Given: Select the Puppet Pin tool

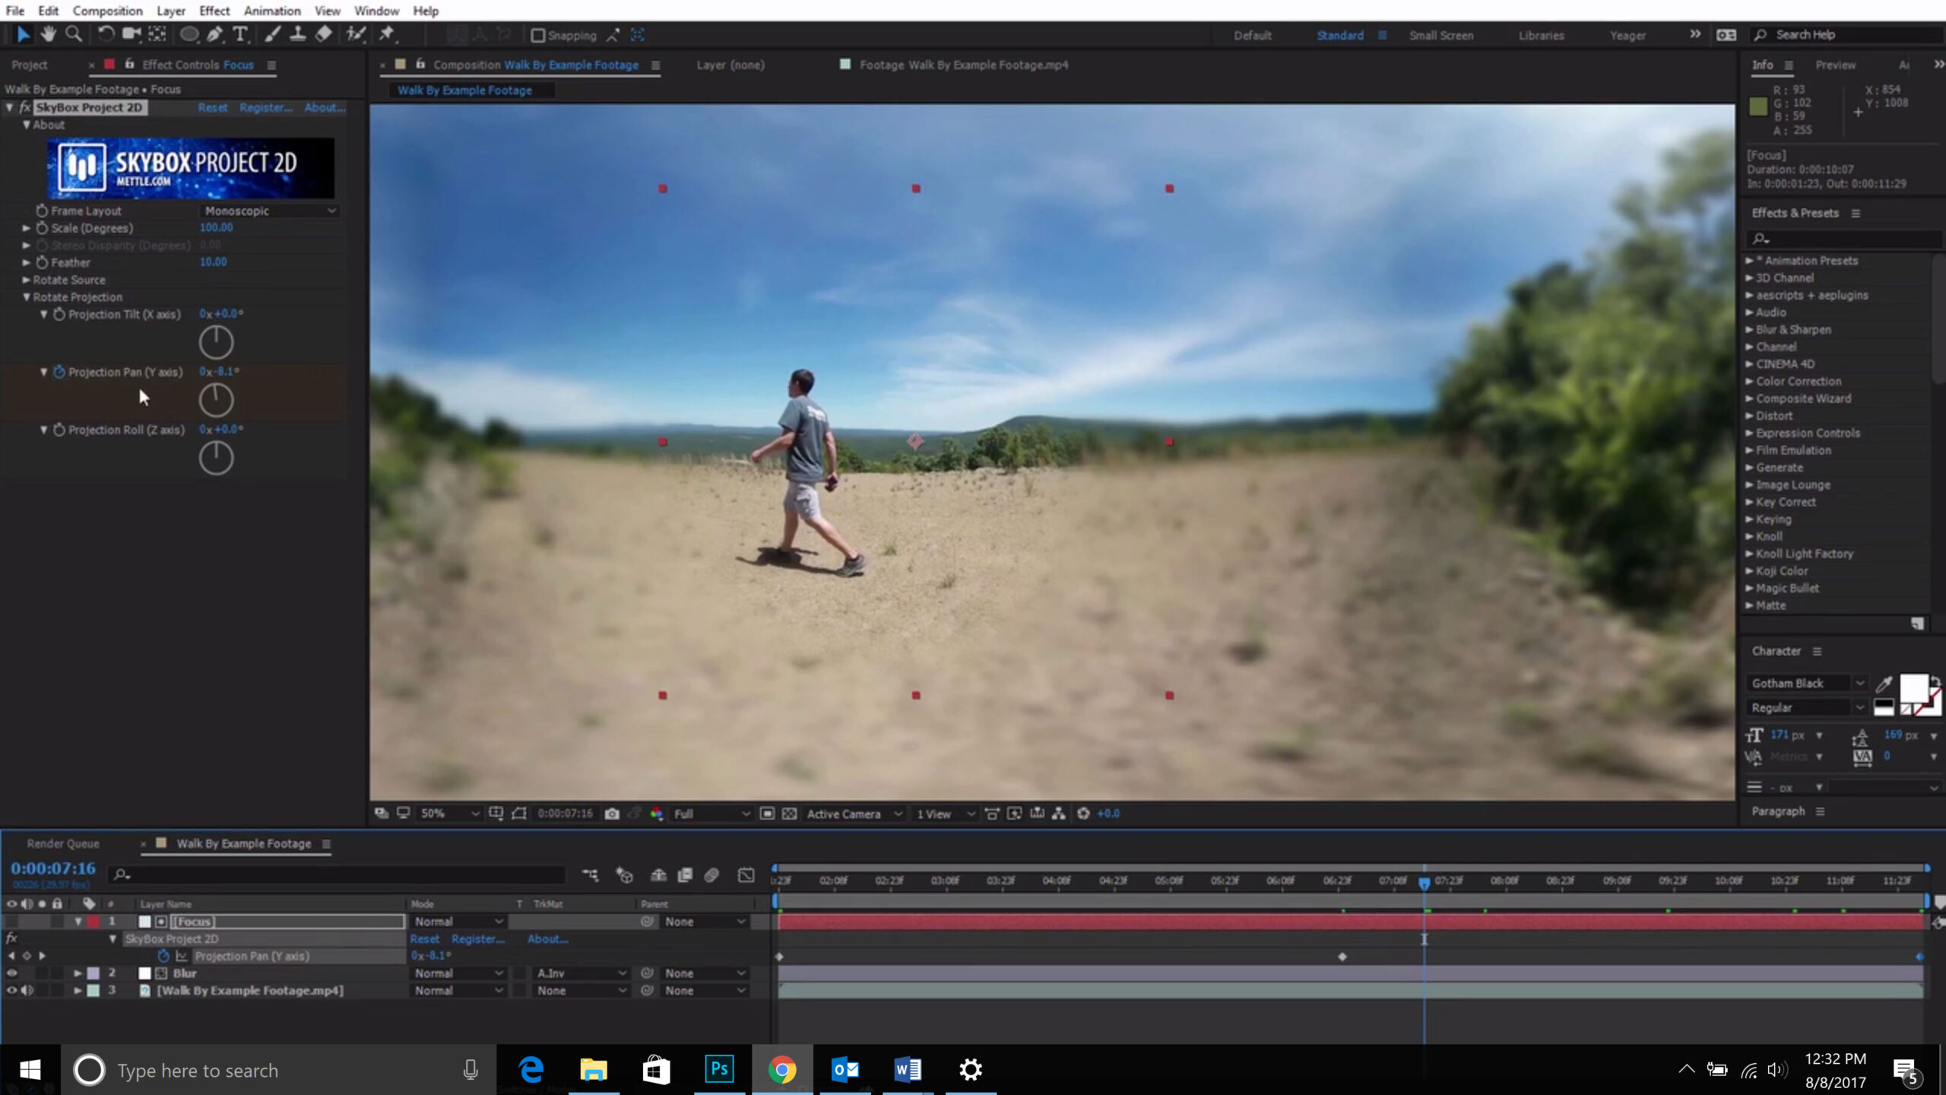Looking at the screenshot, I should [387, 34].
